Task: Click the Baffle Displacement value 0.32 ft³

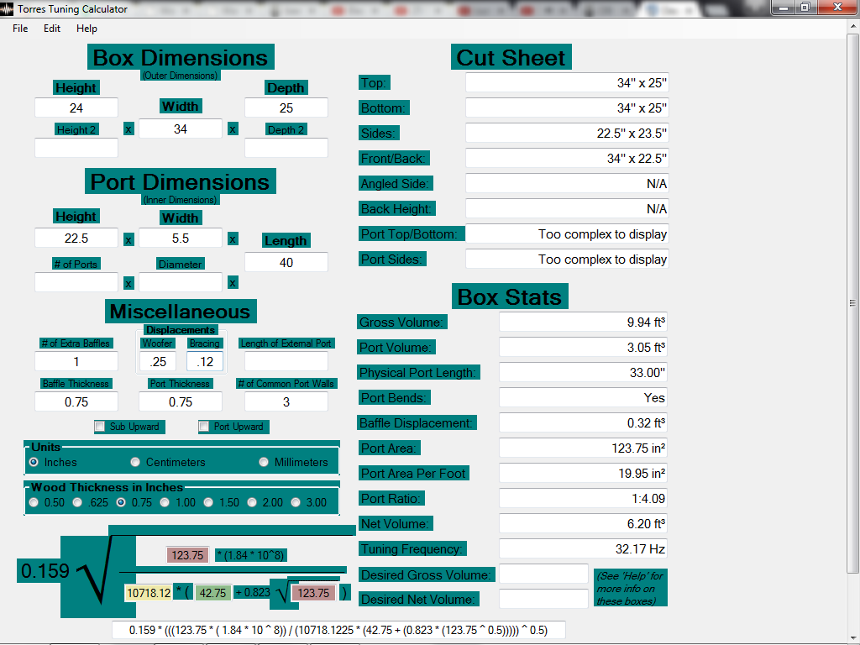Action: 584,423
